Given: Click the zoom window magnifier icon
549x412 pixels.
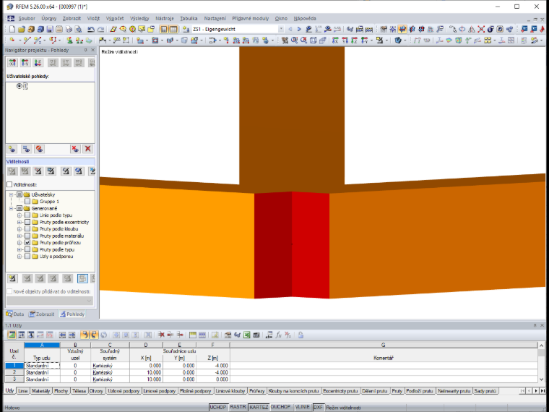Looking at the screenshot, I should coord(295,40).
